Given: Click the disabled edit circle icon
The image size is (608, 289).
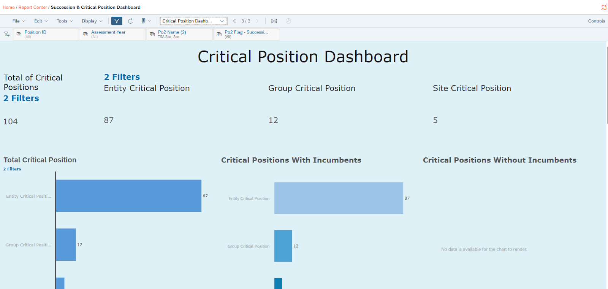Looking at the screenshot, I should click(x=288, y=21).
